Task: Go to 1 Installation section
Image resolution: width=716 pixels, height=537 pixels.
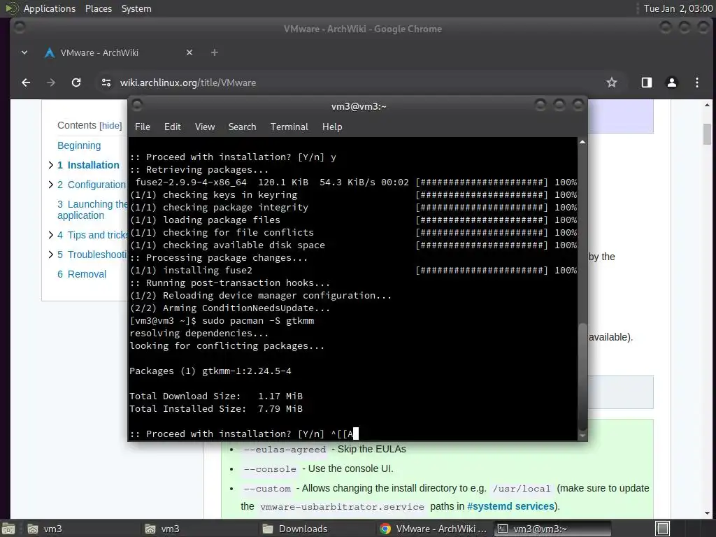Action: [88, 165]
